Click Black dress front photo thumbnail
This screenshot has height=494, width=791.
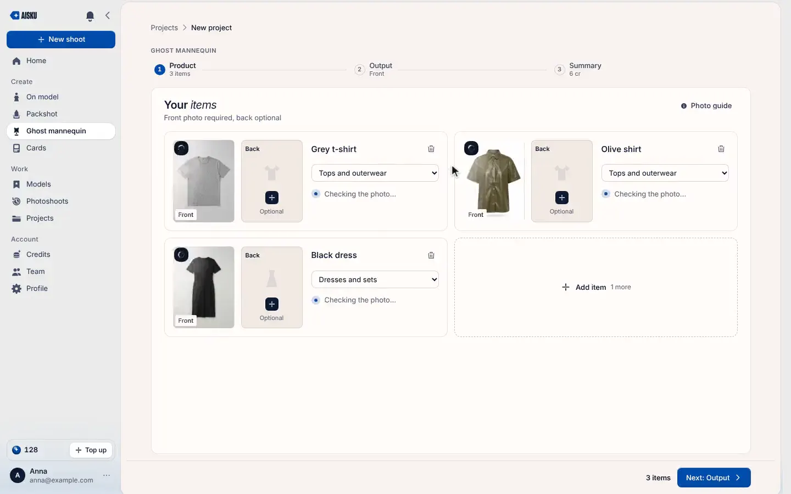(204, 287)
